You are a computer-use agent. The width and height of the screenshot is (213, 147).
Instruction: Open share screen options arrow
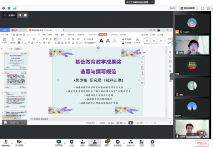(x=65, y=143)
